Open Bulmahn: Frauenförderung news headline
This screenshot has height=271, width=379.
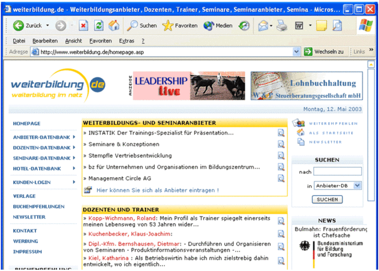(331, 232)
